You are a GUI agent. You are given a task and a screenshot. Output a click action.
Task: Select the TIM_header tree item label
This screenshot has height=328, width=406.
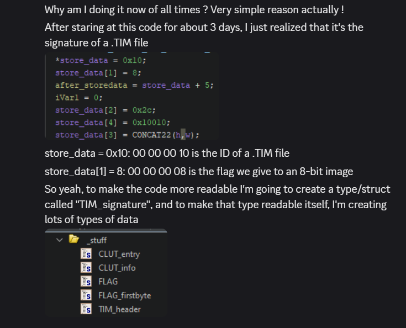[119, 309]
